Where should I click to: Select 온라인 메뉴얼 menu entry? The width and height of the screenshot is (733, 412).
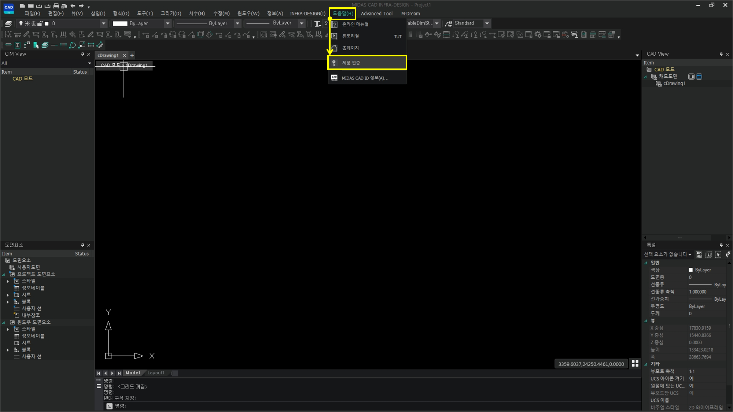(367, 24)
